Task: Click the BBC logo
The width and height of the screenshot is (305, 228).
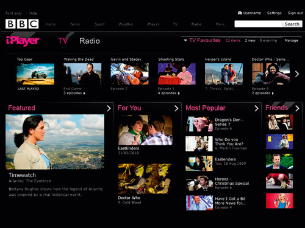Action: point(22,24)
